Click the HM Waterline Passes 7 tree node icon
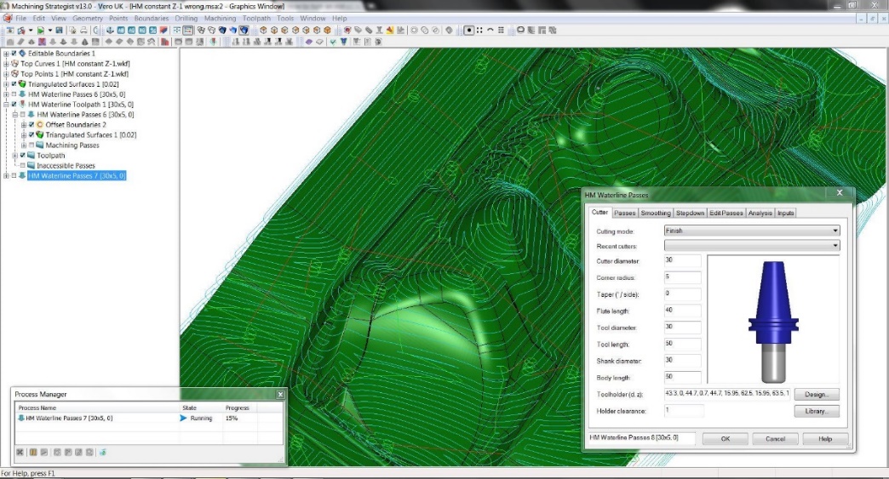This screenshot has width=889, height=479. coord(23,175)
